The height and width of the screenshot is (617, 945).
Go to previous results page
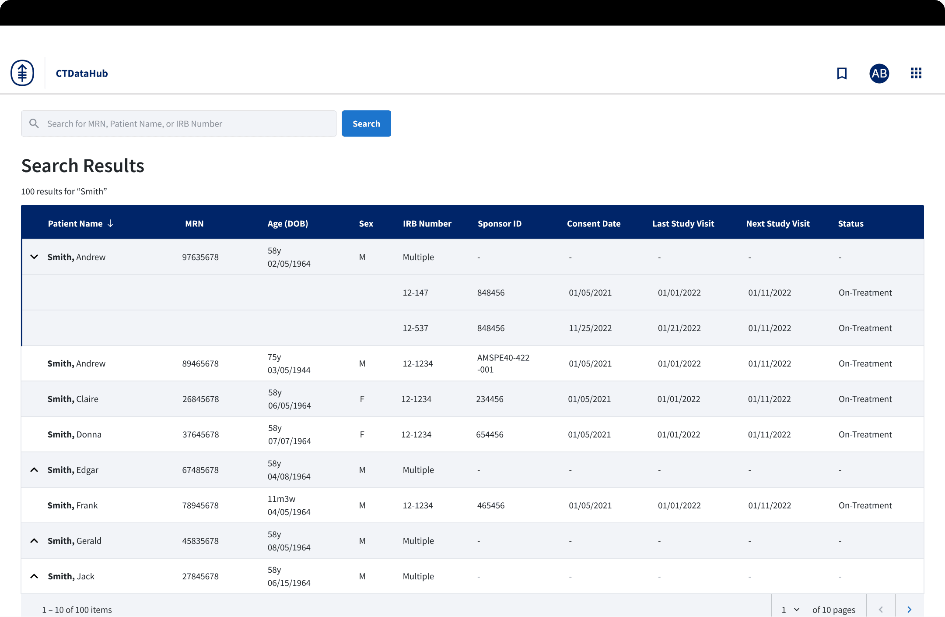coord(881,609)
